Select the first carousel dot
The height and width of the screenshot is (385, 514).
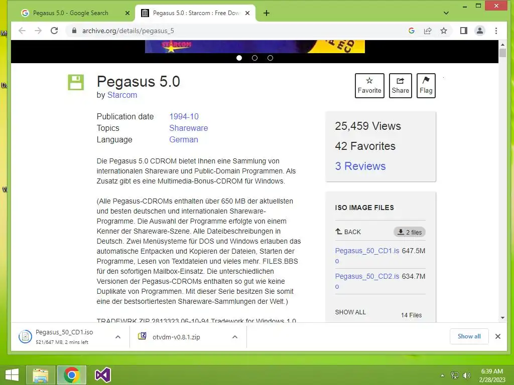click(x=239, y=58)
